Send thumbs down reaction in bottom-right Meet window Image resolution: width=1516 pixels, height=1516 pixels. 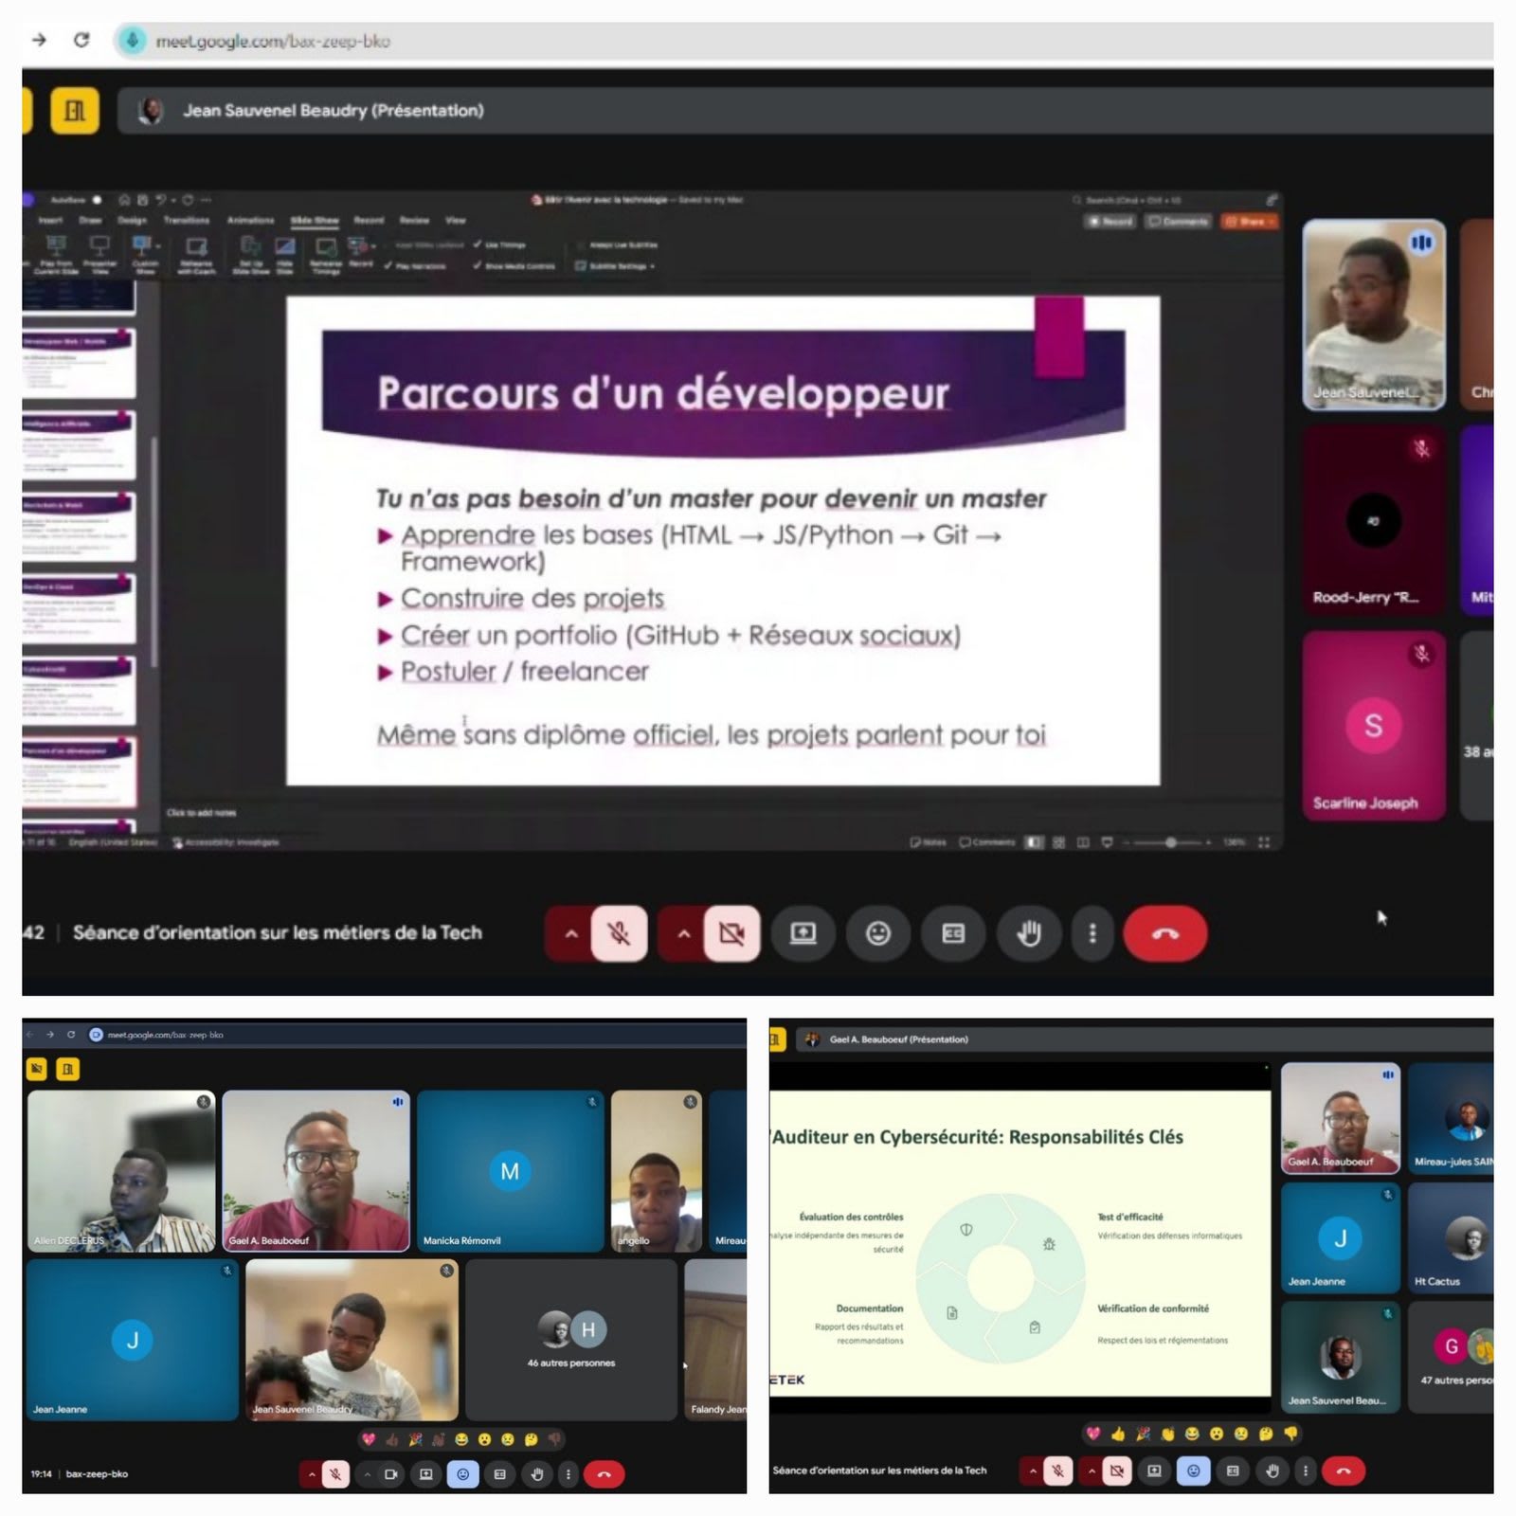pyautogui.click(x=1290, y=1434)
